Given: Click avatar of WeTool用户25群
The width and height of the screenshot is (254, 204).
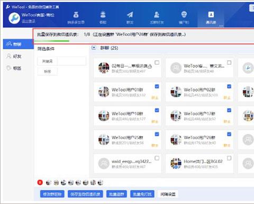Looking at the screenshot, I should tap(104, 139).
